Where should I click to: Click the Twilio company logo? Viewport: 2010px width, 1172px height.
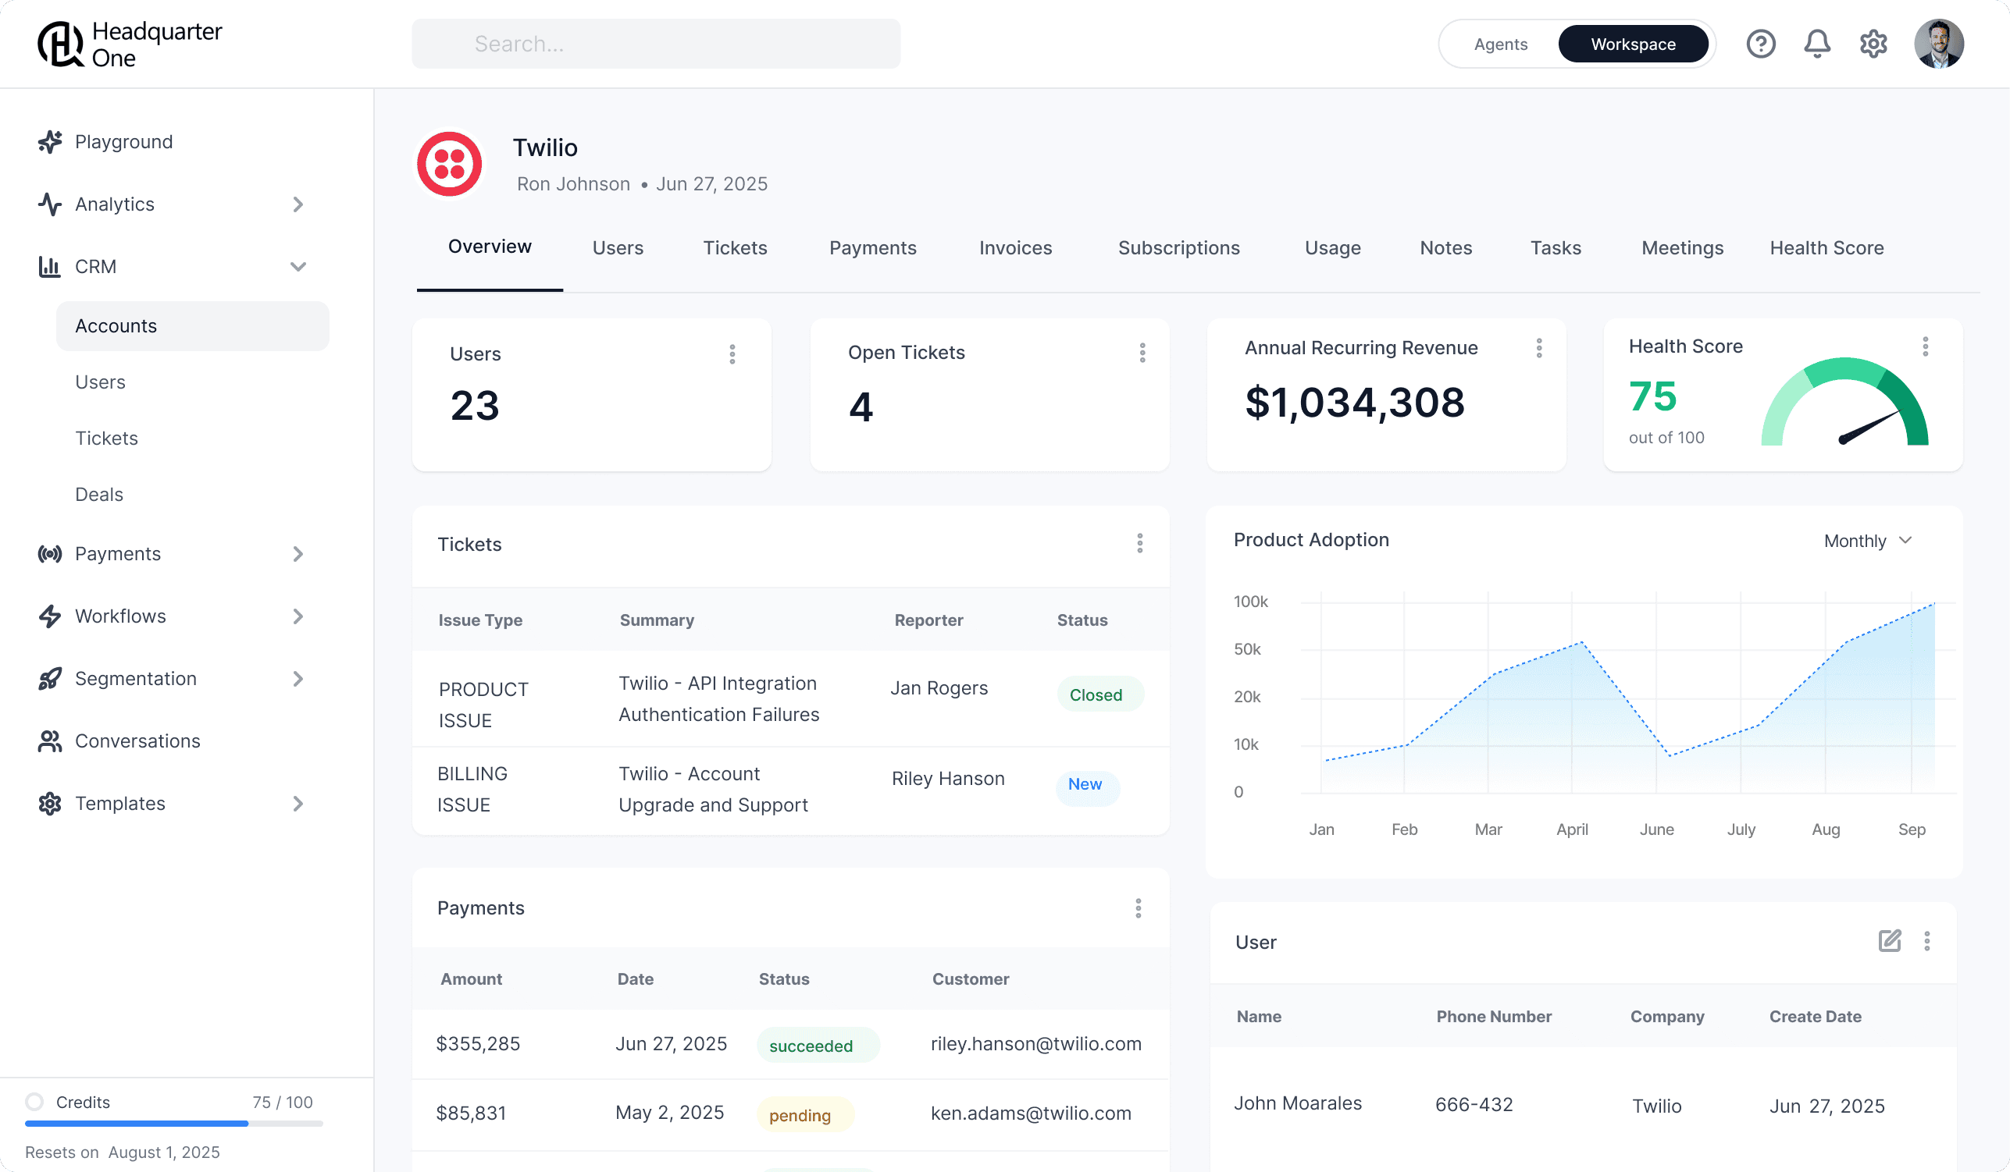[x=449, y=163]
